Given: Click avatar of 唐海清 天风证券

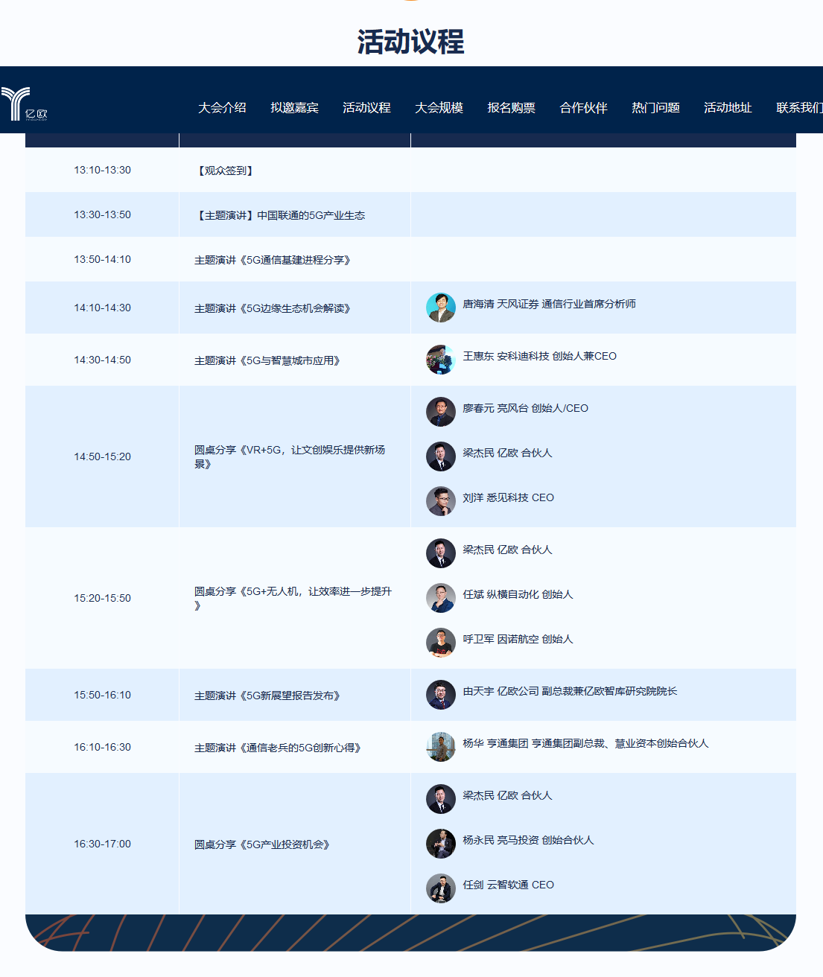Looking at the screenshot, I should pos(441,308).
